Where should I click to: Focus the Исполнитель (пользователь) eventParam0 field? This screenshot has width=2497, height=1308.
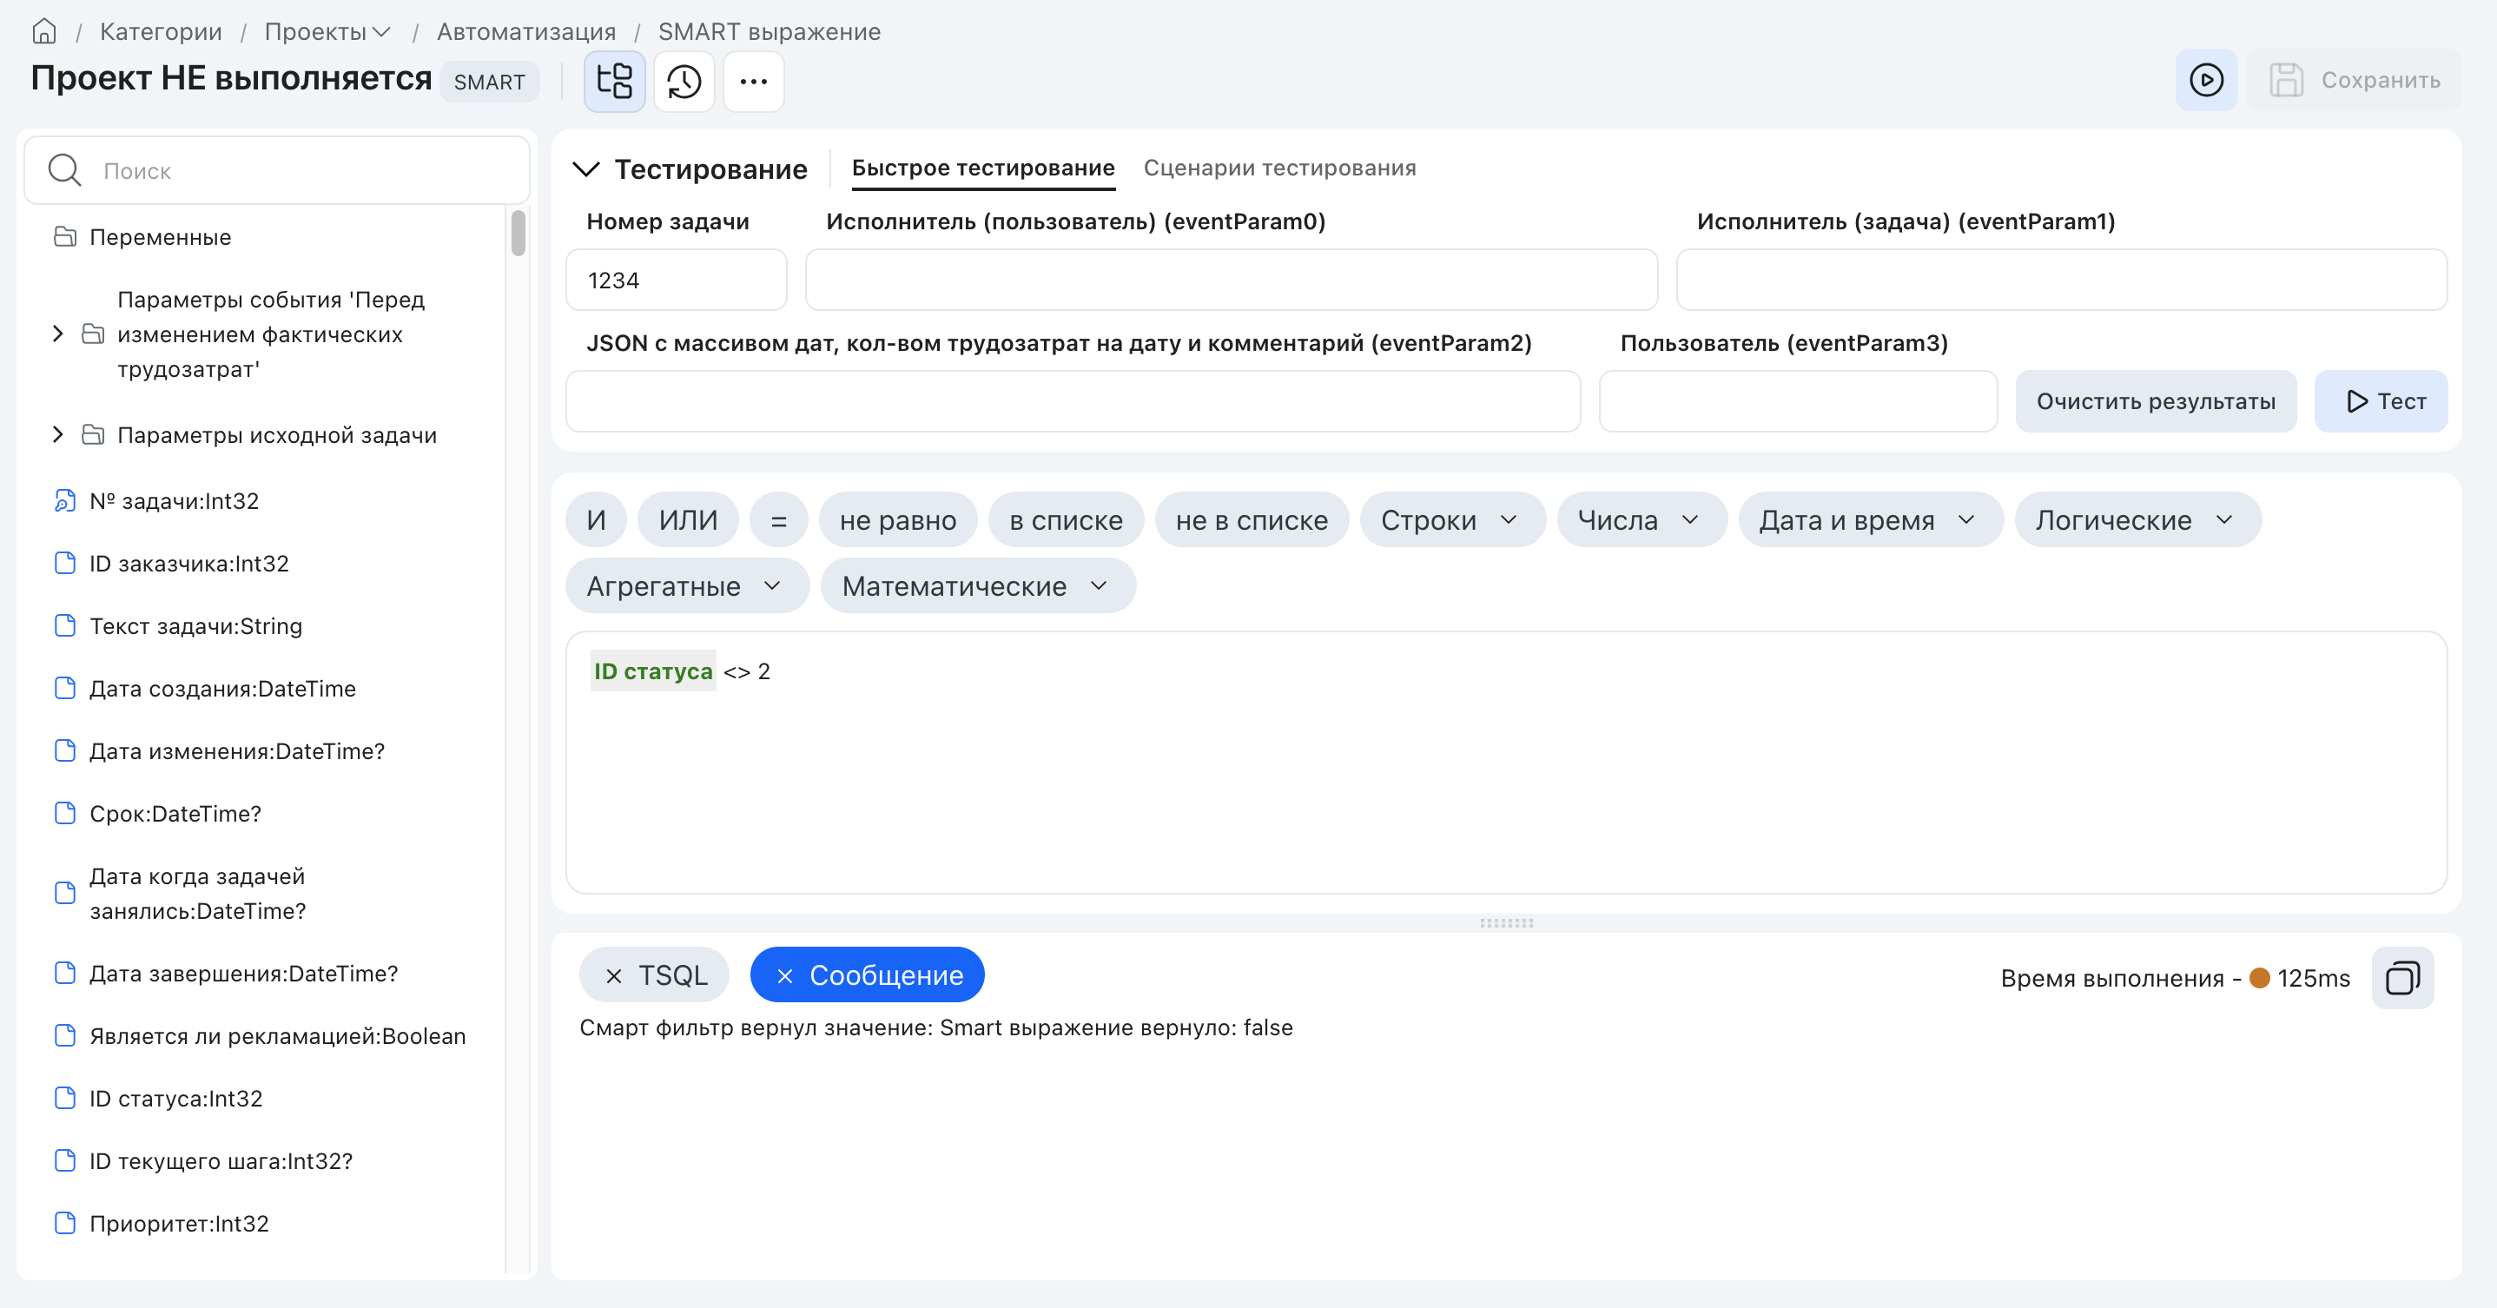coord(1231,280)
